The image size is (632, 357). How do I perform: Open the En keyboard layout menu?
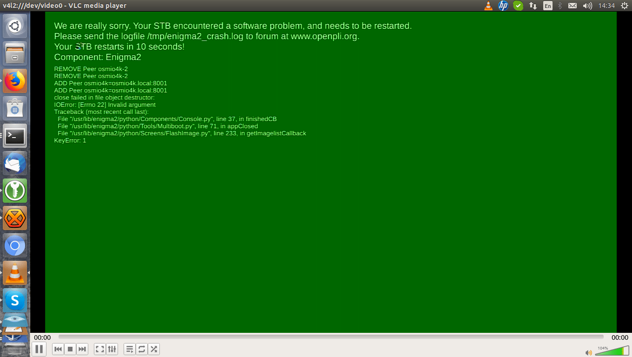coord(548,6)
